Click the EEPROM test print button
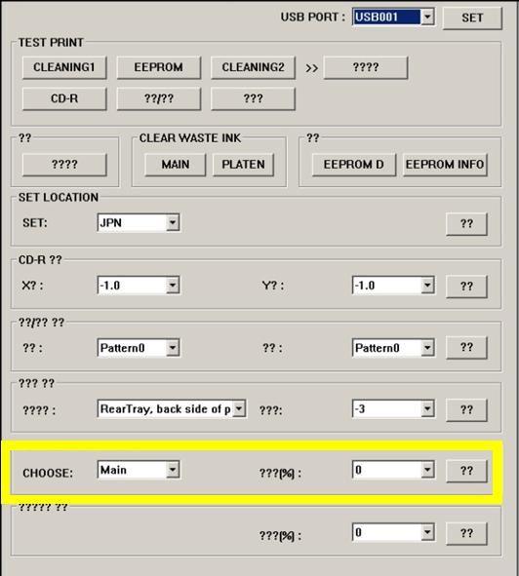Image resolution: width=519 pixels, height=576 pixels. click(x=159, y=67)
